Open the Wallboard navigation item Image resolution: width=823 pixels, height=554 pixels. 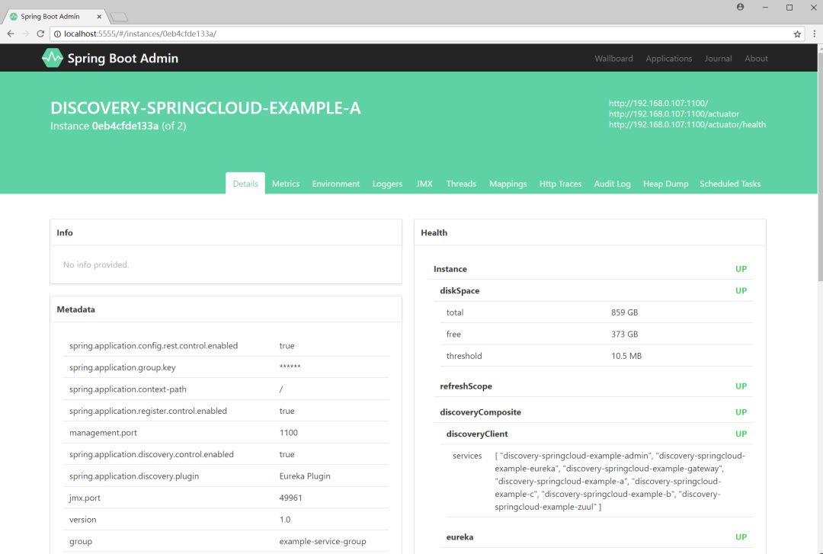point(613,58)
